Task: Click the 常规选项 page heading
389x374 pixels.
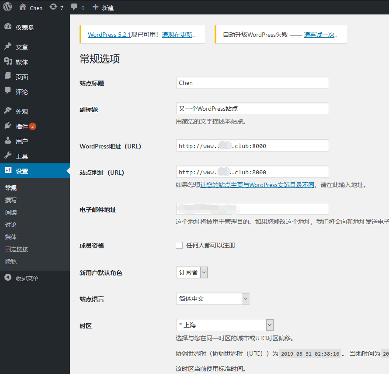Action: [100, 59]
